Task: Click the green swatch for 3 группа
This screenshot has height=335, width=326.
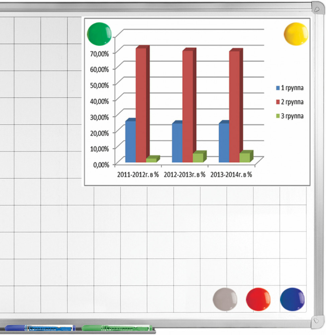Action: click(278, 116)
